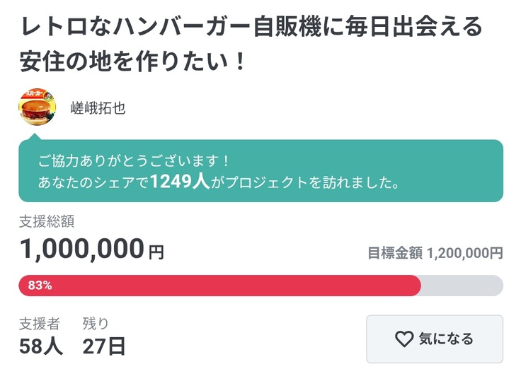Click the 1249人 visitor count in the banner
This screenshot has height=381, width=521.
click(179, 182)
